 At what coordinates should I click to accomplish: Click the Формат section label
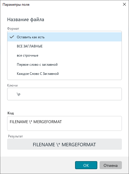pyautogui.click(x=13, y=29)
